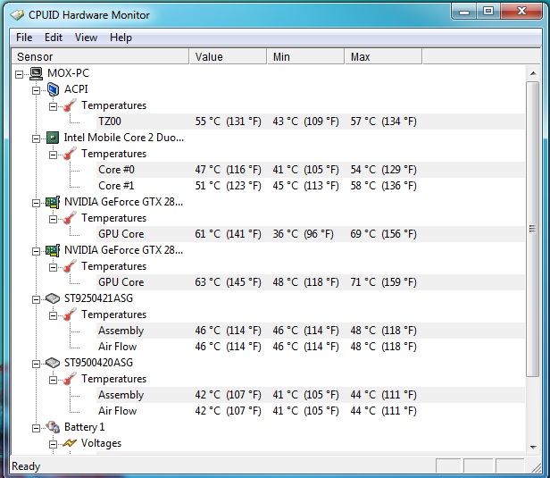Screen dimensions: 550x478
Task: Click TZ00 value 55 °C (131 °F)
Action: tap(229, 122)
